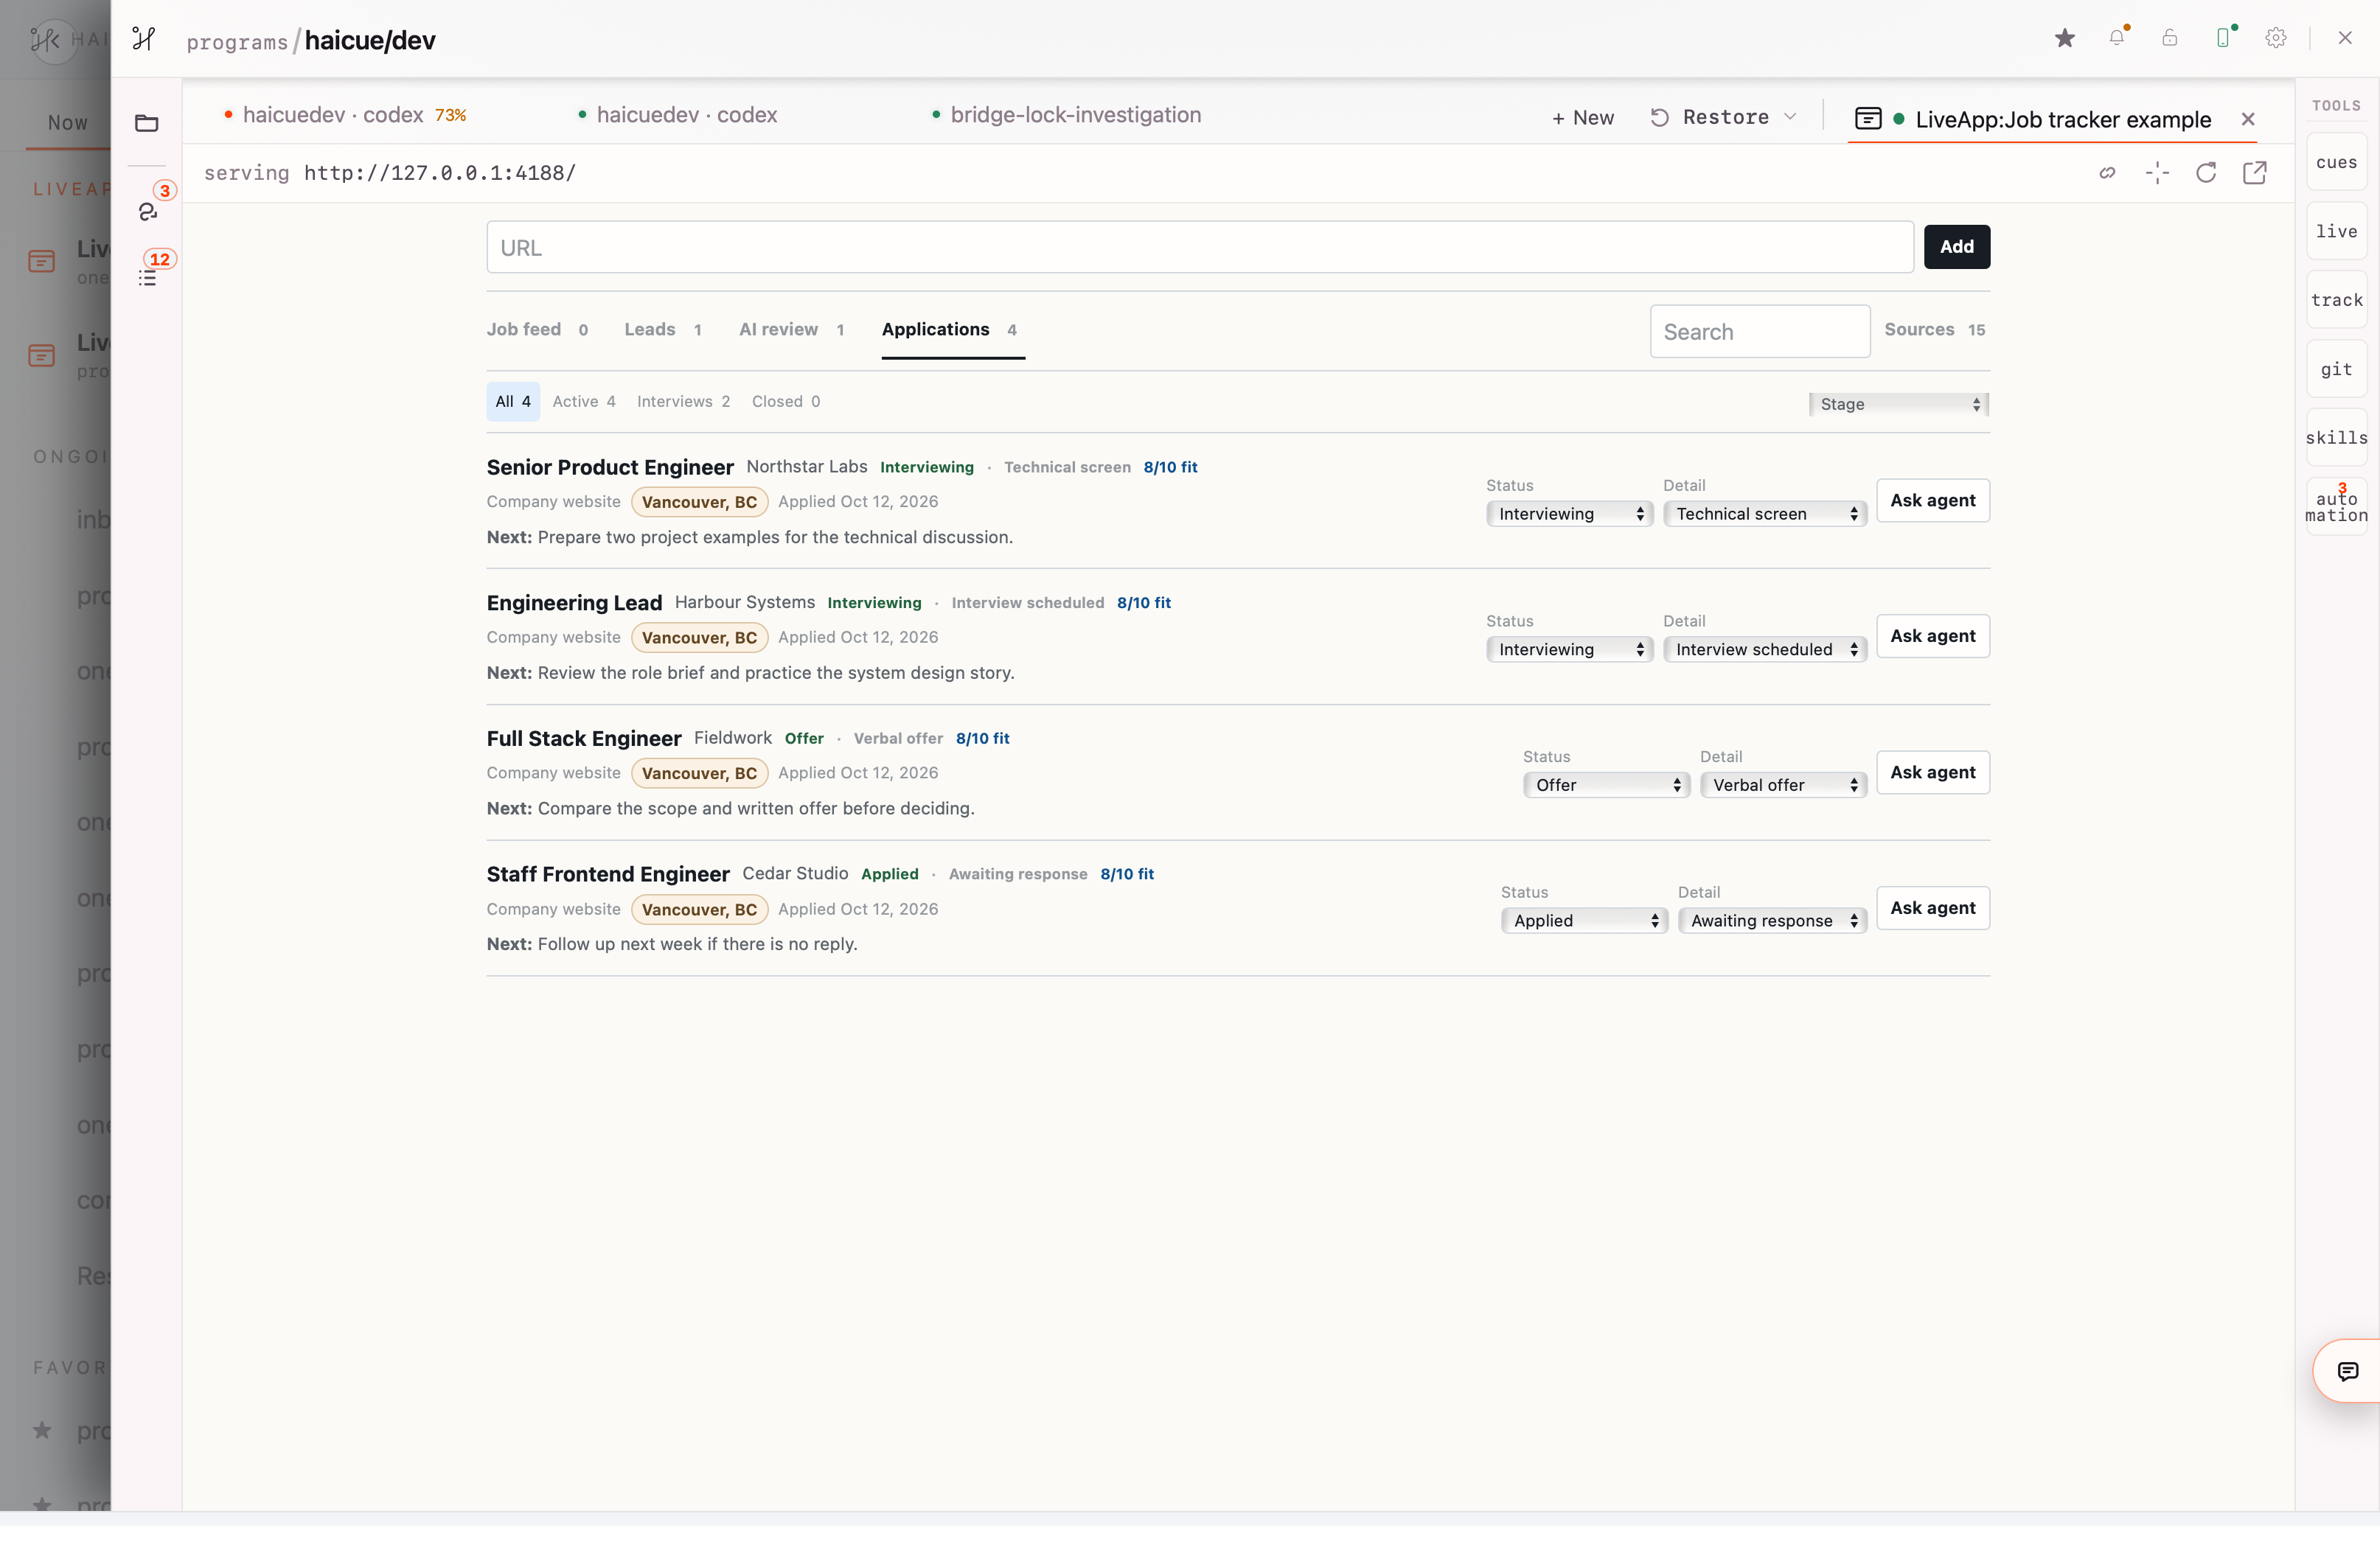Open Sources 15 link
Image resolution: width=2380 pixels, height=1567 pixels.
[1935, 329]
